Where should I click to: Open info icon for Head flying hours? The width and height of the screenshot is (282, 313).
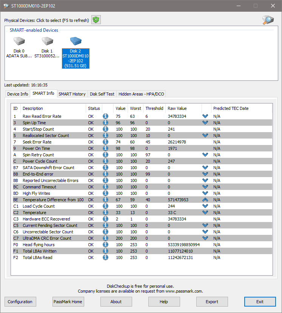coord(106,245)
